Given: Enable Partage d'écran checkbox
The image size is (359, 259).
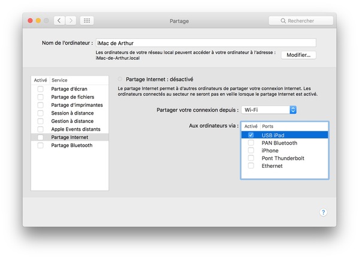Looking at the screenshot, I should [x=40, y=89].
